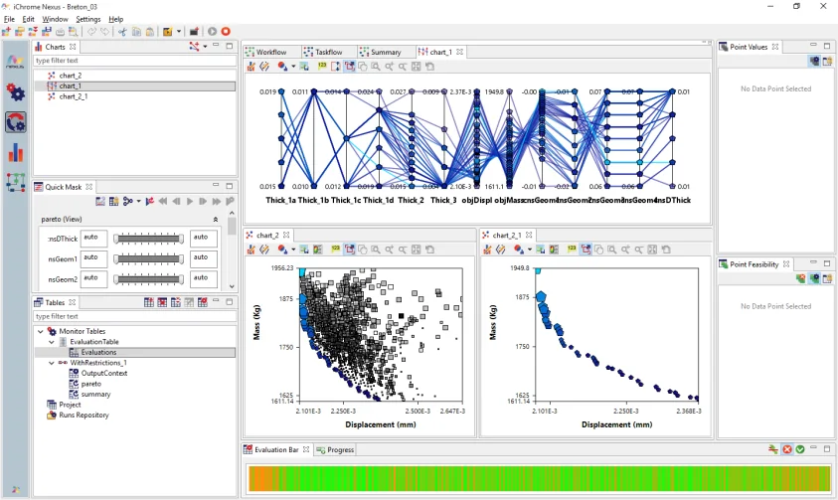Click the fast-forward icon in Quick Mask toolbar
Viewport: 838px width, 500px height.
pos(216,202)
